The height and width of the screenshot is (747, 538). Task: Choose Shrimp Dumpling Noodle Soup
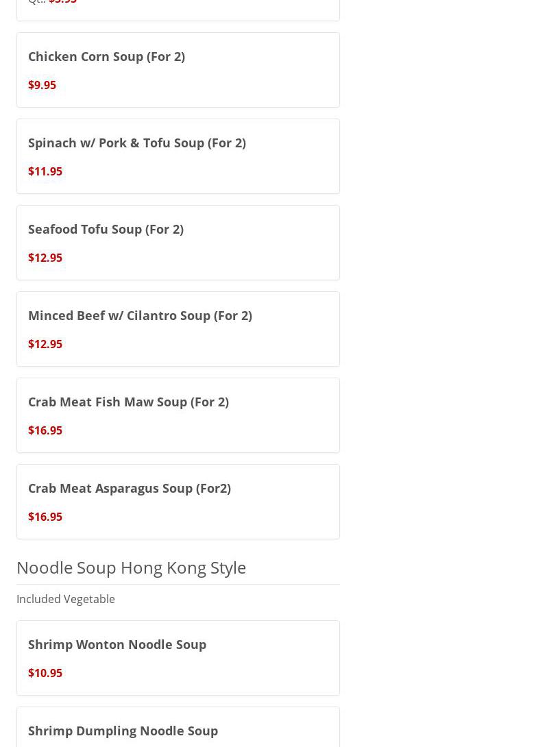(x=123, y=731)
